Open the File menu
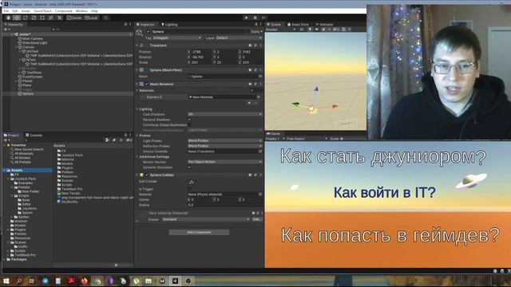Viewport: 511px width, 287px height. pos(6,11)
